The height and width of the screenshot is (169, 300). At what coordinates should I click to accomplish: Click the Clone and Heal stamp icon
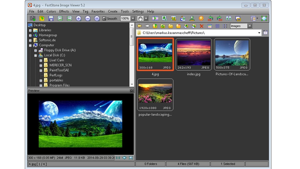[x=192, y=18]
